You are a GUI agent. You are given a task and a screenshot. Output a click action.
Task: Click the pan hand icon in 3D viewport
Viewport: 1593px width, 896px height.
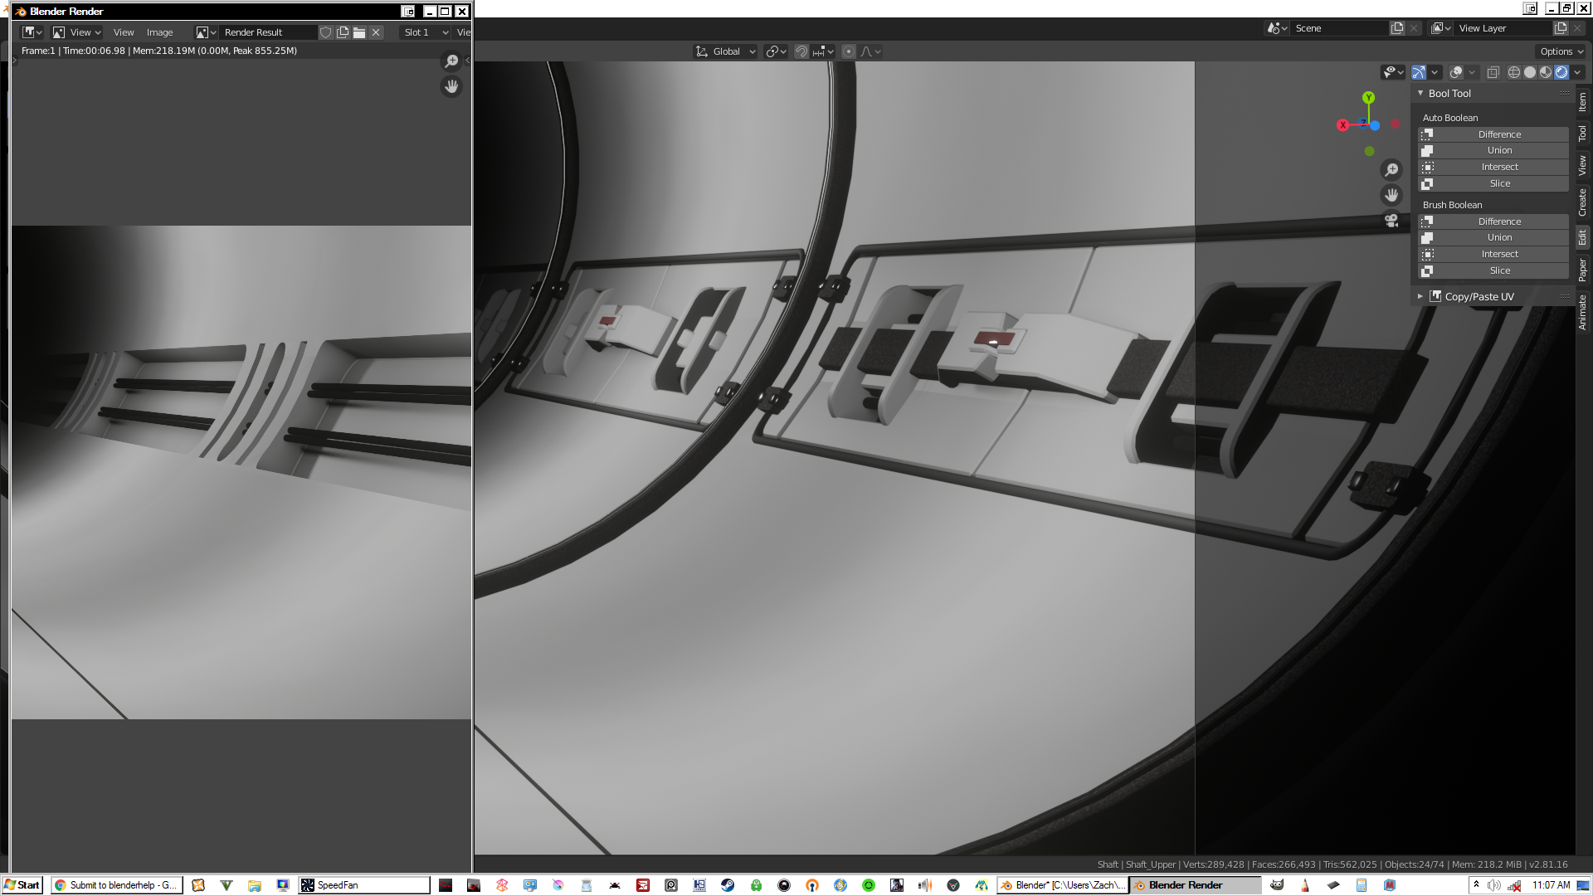[1391, 195]
